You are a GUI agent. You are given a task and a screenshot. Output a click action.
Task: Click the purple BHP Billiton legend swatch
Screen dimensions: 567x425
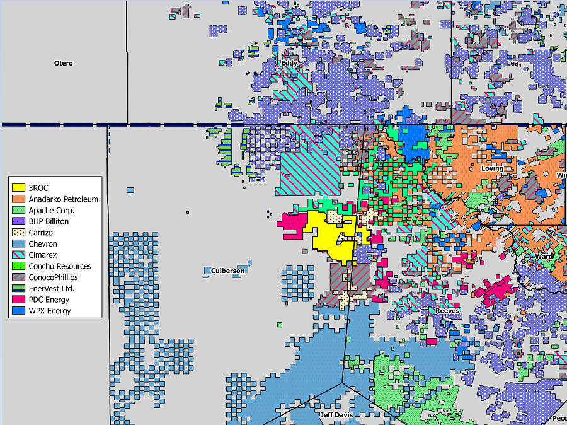tap(18, 221)
